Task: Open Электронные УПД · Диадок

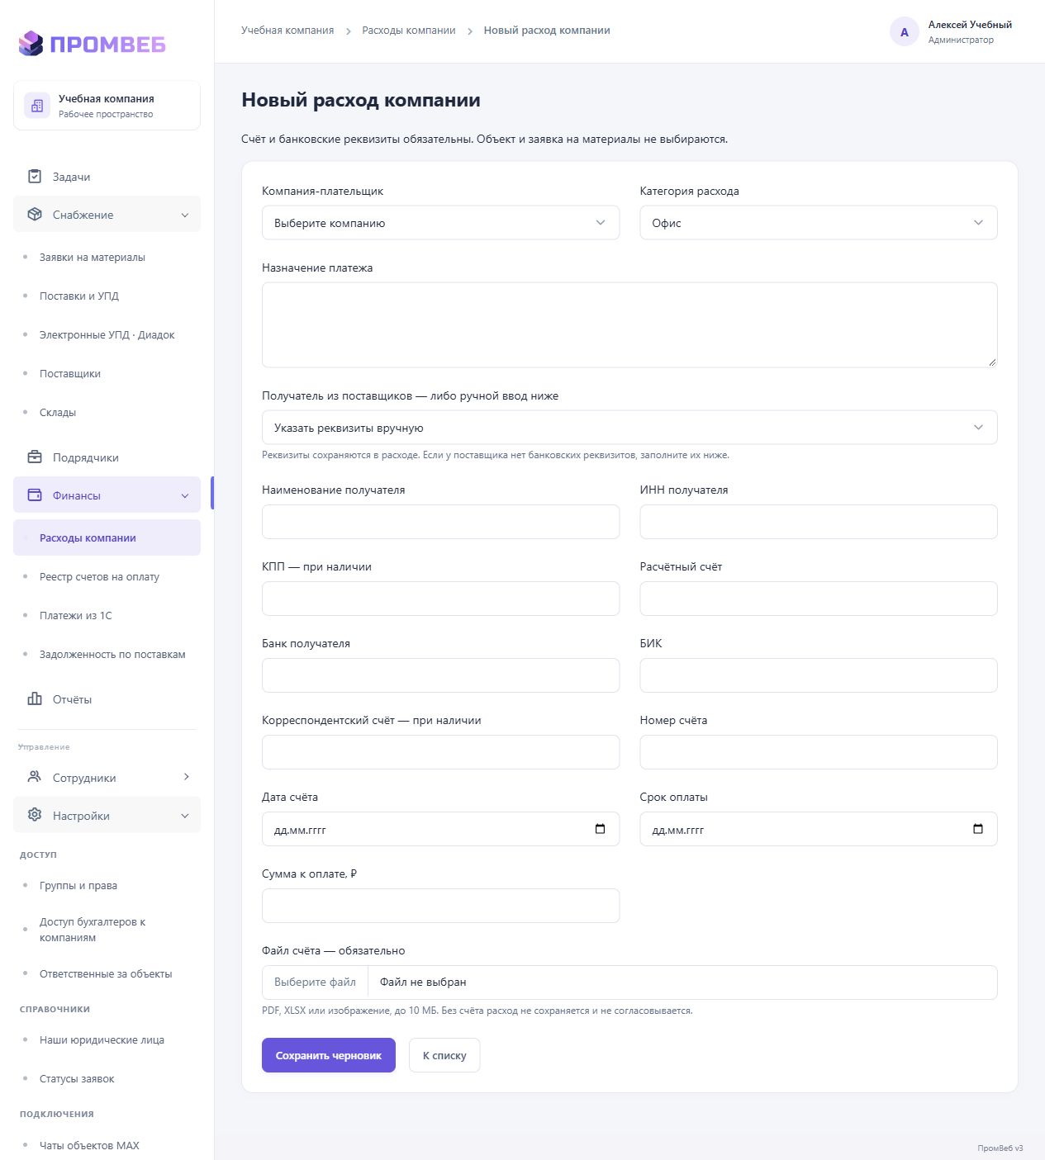Action: 107,335
